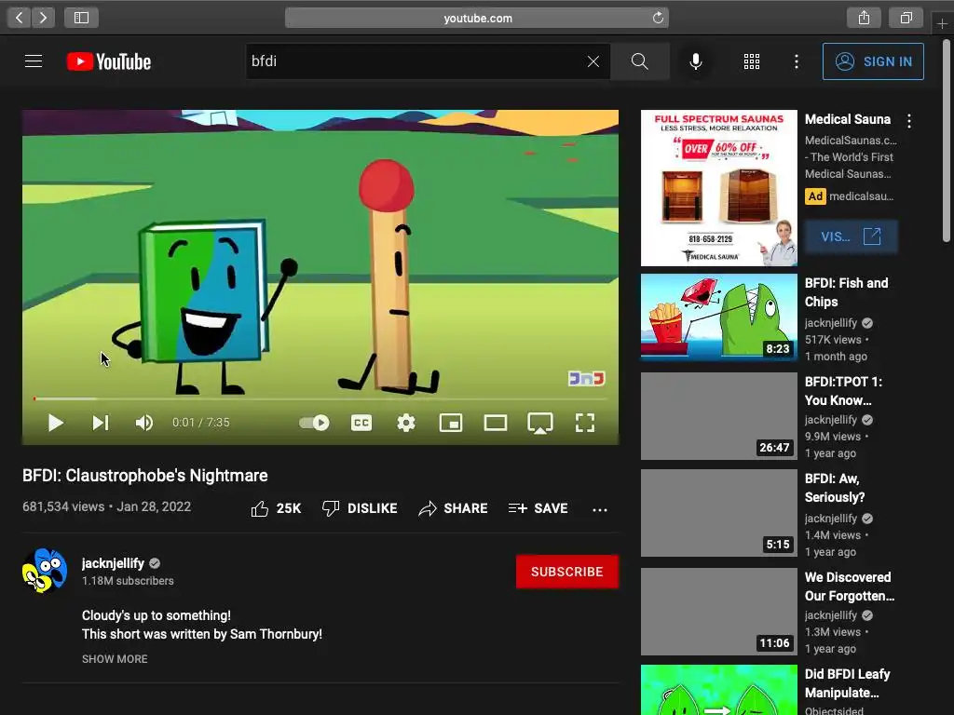Start voice search with microphone

click(x=695, y=61)
